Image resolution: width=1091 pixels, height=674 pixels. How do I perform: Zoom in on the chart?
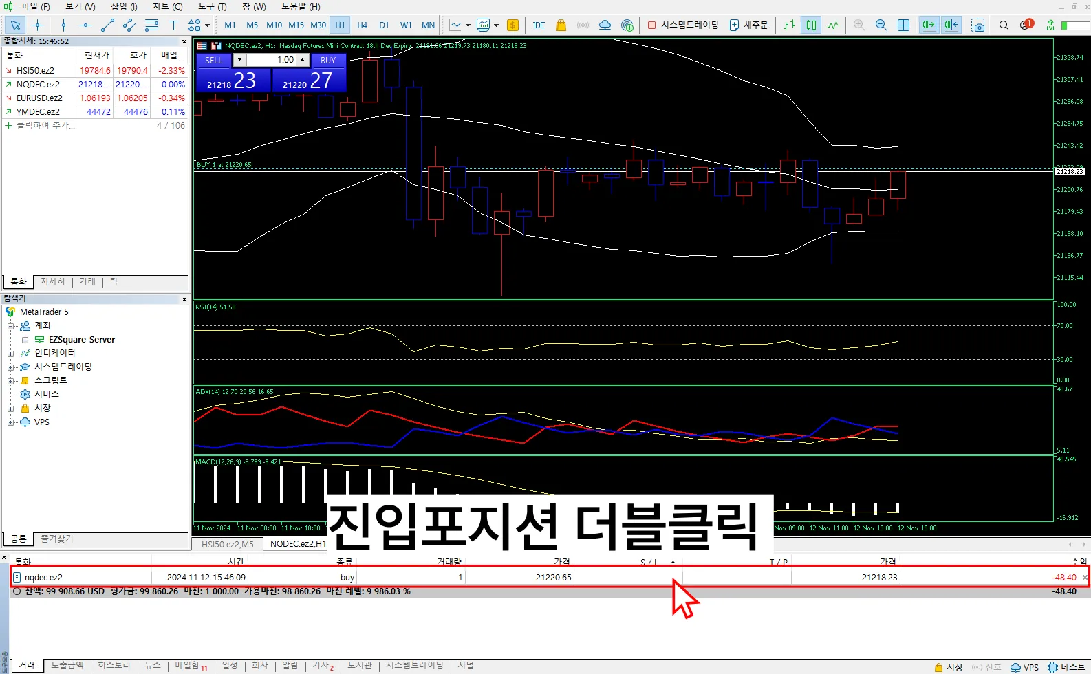[859, 25]
